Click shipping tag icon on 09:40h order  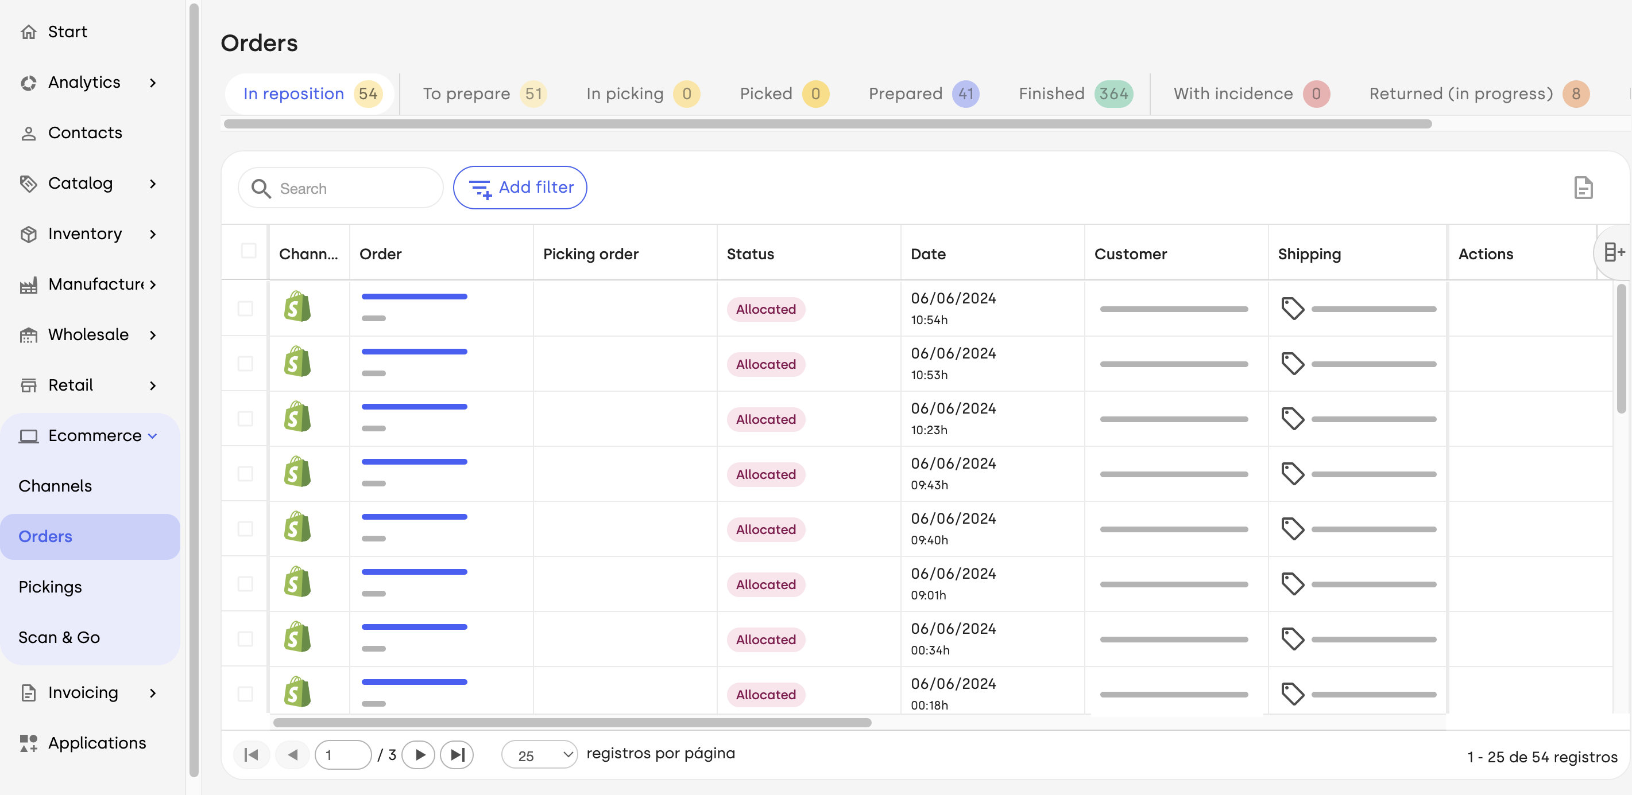[1293, 529]
